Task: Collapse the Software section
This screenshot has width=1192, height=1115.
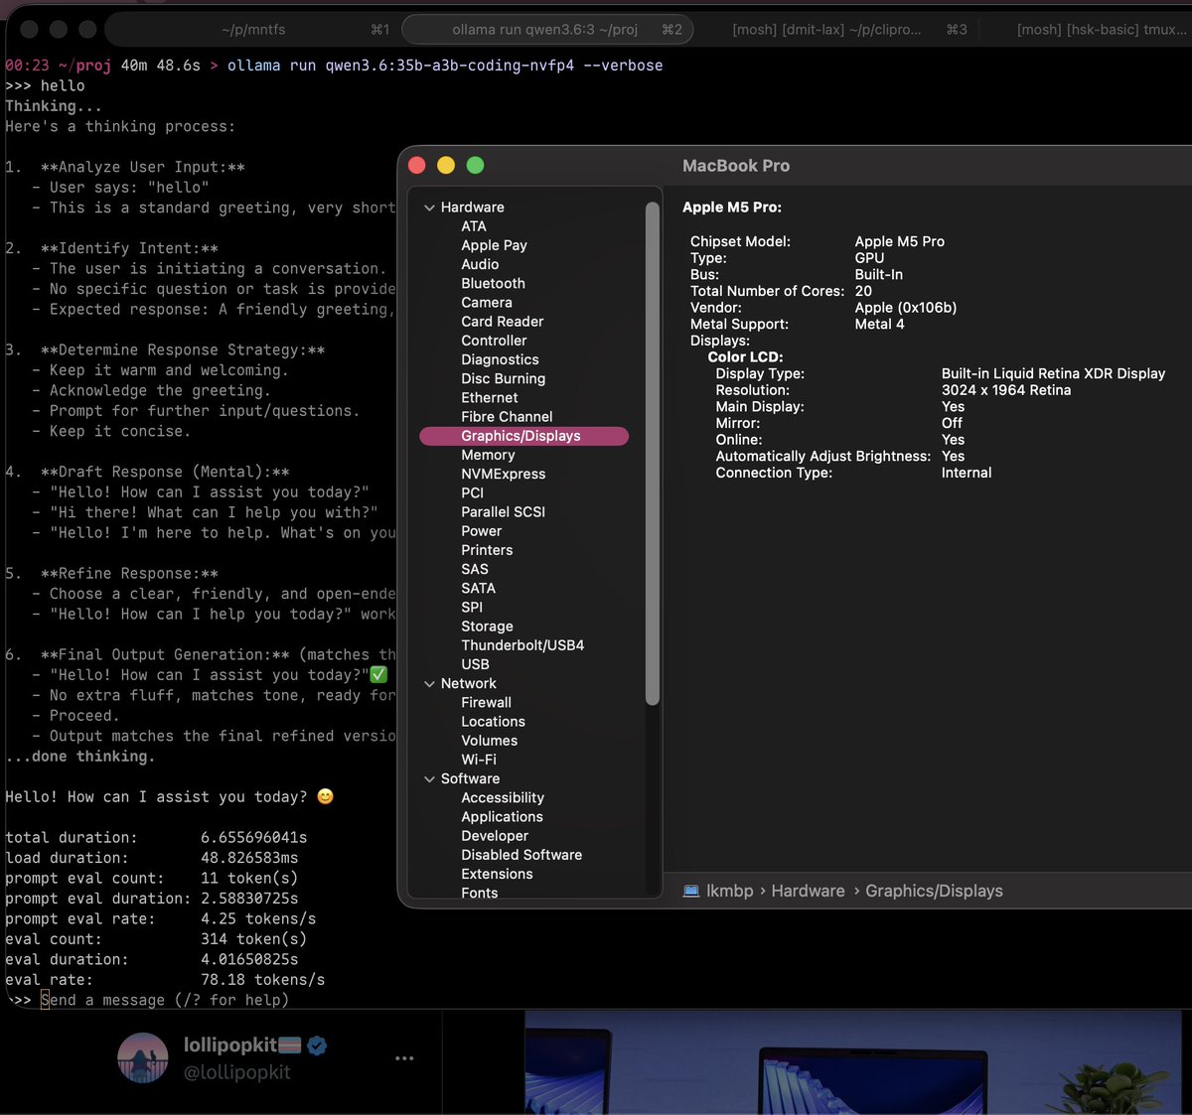Action: coord(429,778)
